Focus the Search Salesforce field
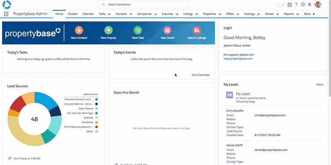 [143, 5]
